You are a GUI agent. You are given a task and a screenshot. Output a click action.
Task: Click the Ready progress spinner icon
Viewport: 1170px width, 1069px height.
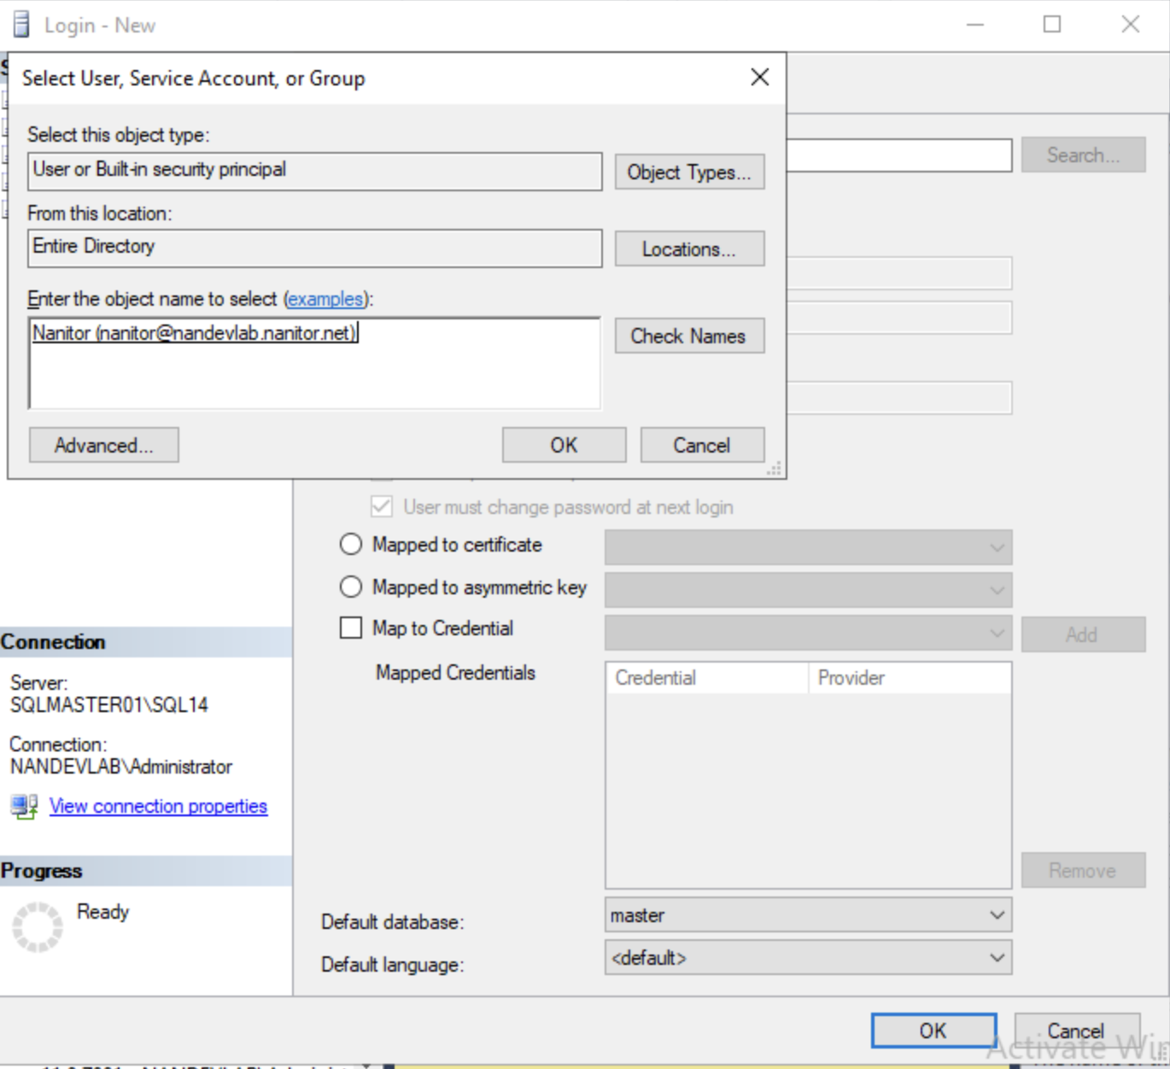click(x=38, y=926)
